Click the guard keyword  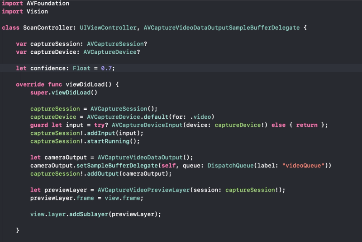(x=39, y=125)
